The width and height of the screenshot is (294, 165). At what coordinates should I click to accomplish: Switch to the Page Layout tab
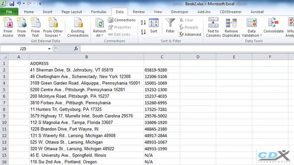[x=72, y=12]
